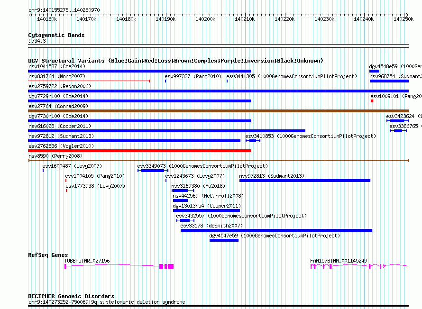Click the 9q subtelomeric deletion syndrome entry
Screen dimensions: 422x309
107,302
